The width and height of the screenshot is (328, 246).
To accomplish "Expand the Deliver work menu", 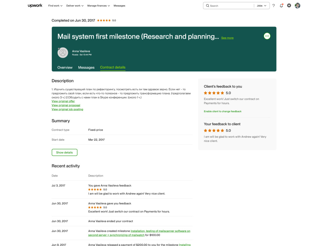I will [x=75, y=6].
